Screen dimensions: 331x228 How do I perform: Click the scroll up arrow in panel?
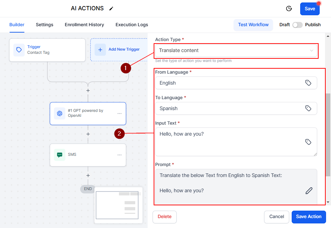(x=328, y=36)
